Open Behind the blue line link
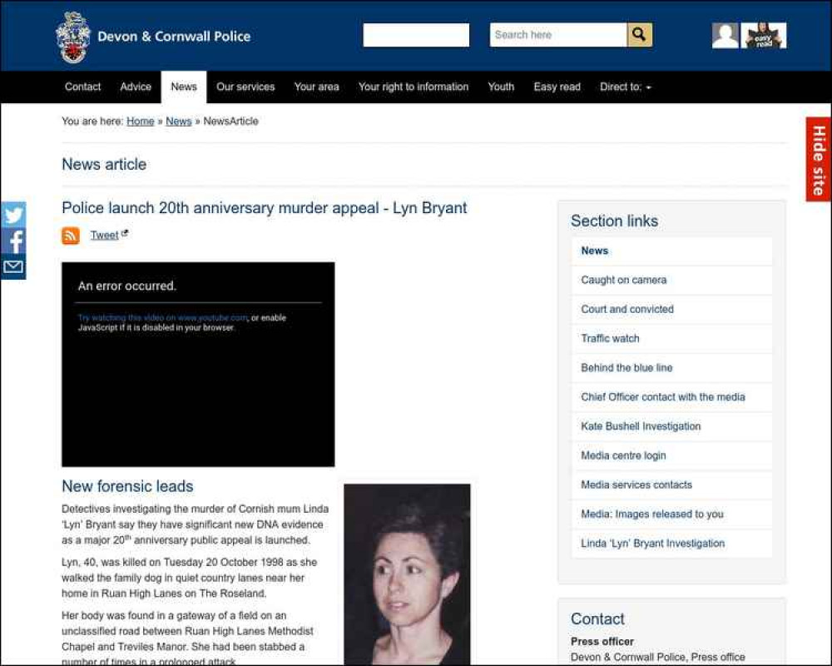832x666 pixels. pos(671,367)
